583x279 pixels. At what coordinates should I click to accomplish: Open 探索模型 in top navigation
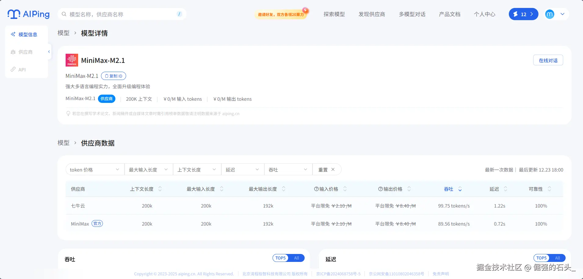(x=334, y=14)
